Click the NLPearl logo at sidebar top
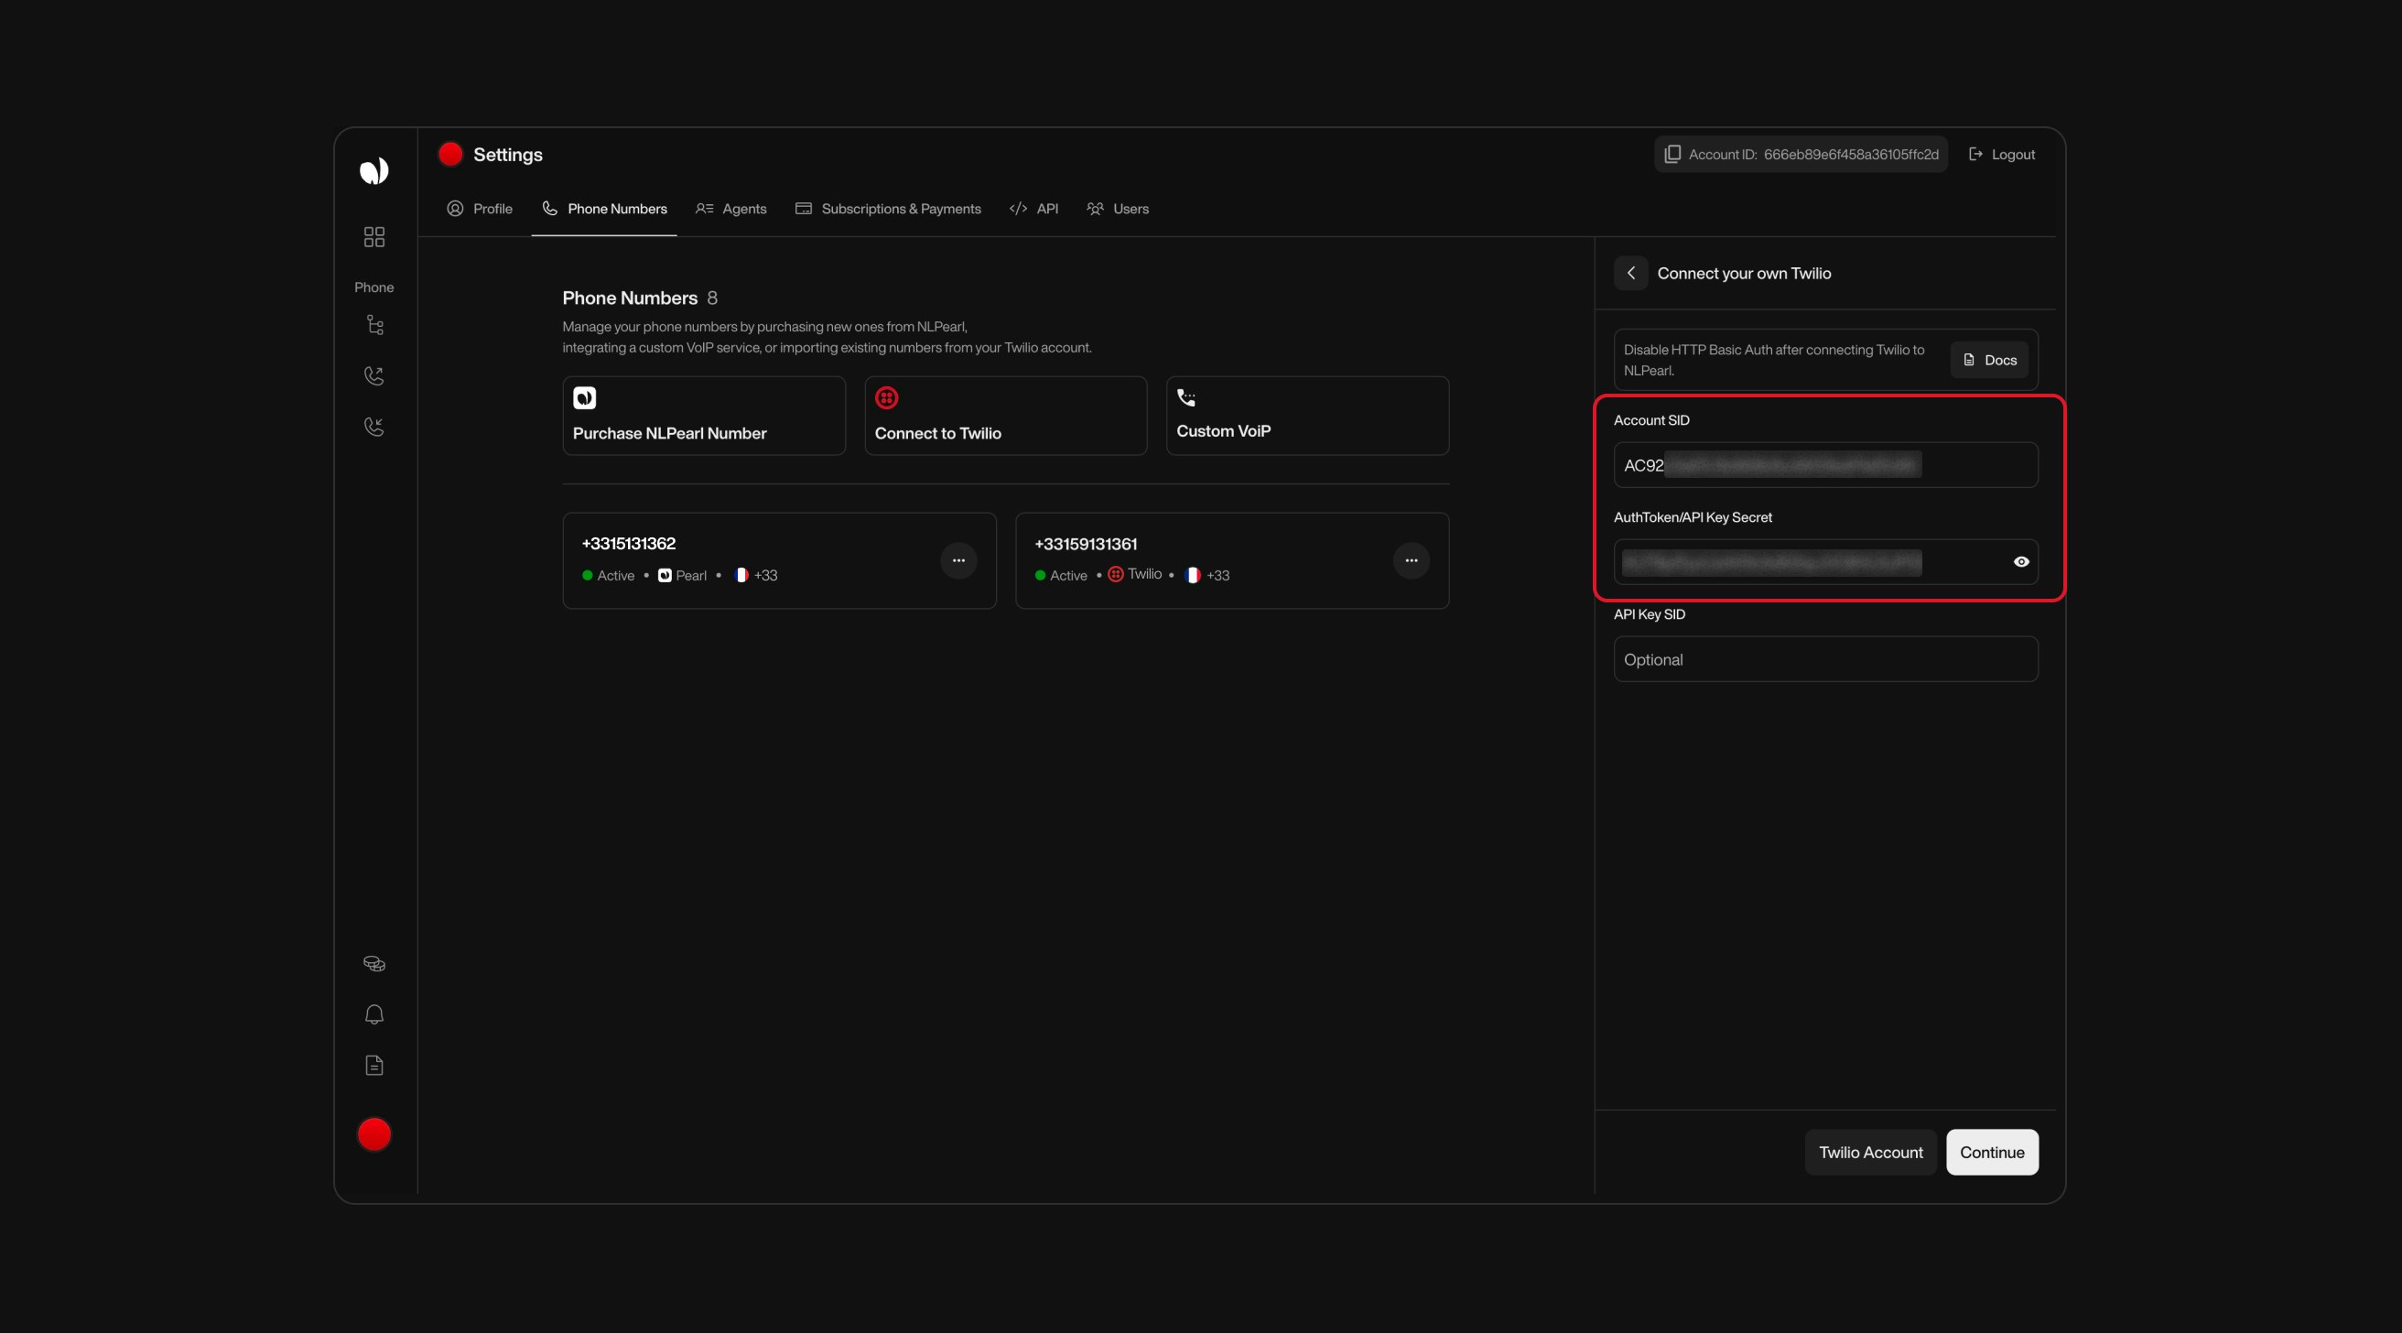 (373, 170)
